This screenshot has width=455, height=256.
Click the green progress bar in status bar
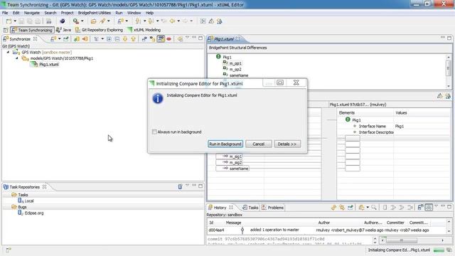point(439,250)
